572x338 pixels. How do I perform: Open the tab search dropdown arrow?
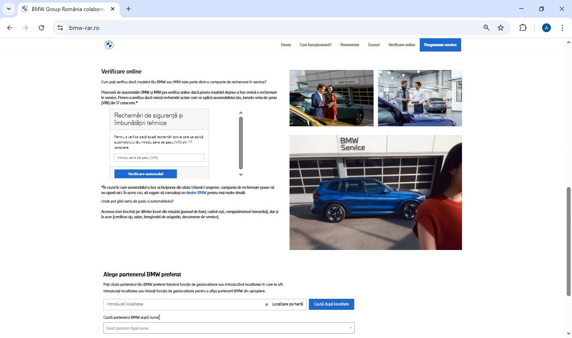pyautogui.click(x=8, y=9)
